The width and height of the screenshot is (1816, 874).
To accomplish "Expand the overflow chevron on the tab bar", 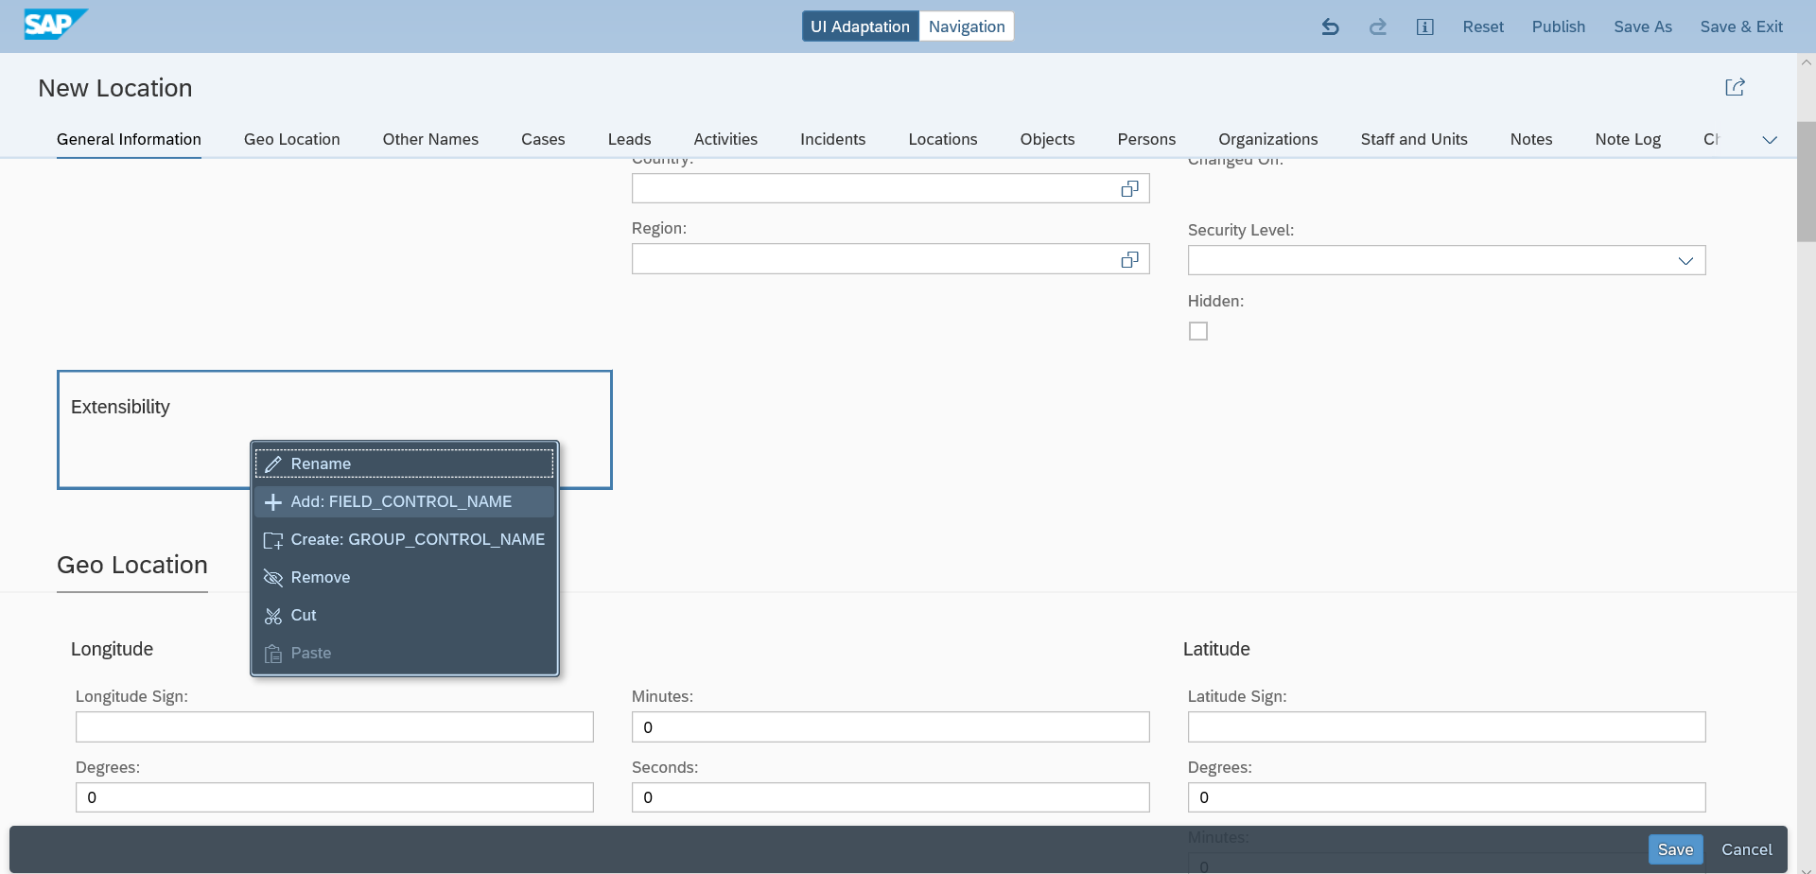I will [1770, 139].
